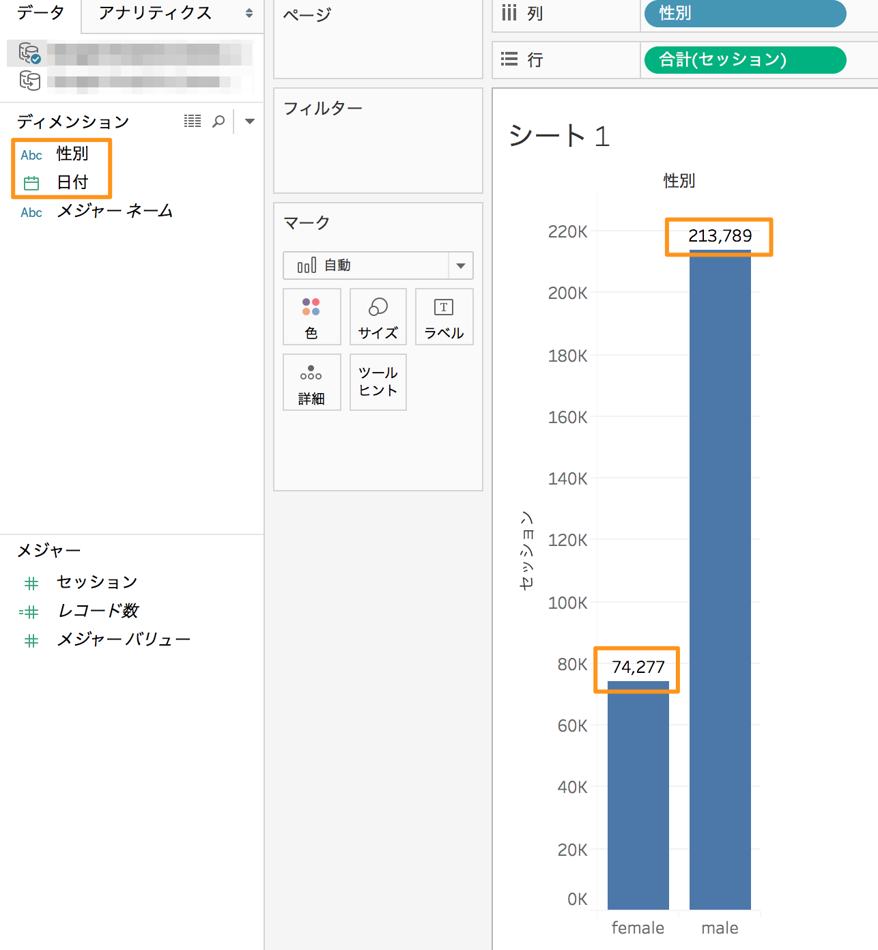Select the male bar in the chart
This screenshot has height=950, width=878.
click(720, 579)
